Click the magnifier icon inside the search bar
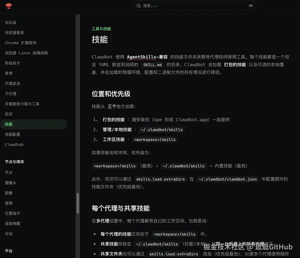The image size is (300, 258). 138,6
